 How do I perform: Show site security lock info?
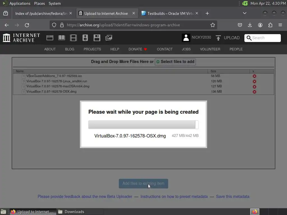tap(62, 25)
